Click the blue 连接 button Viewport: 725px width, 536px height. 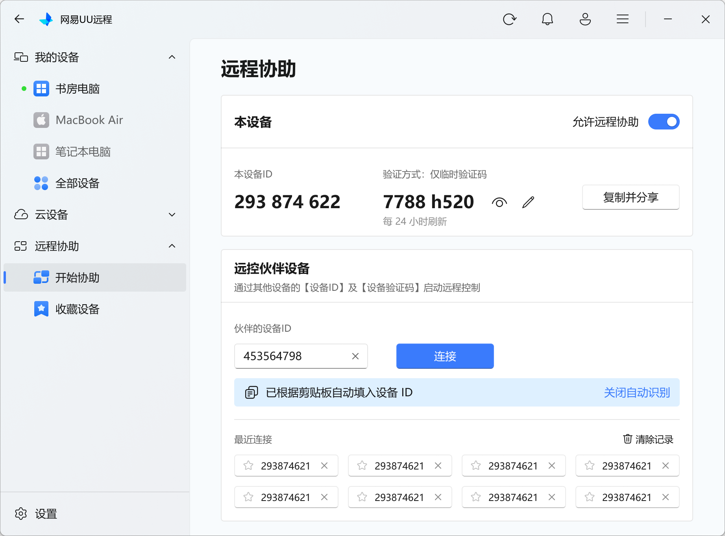(445, 356)
